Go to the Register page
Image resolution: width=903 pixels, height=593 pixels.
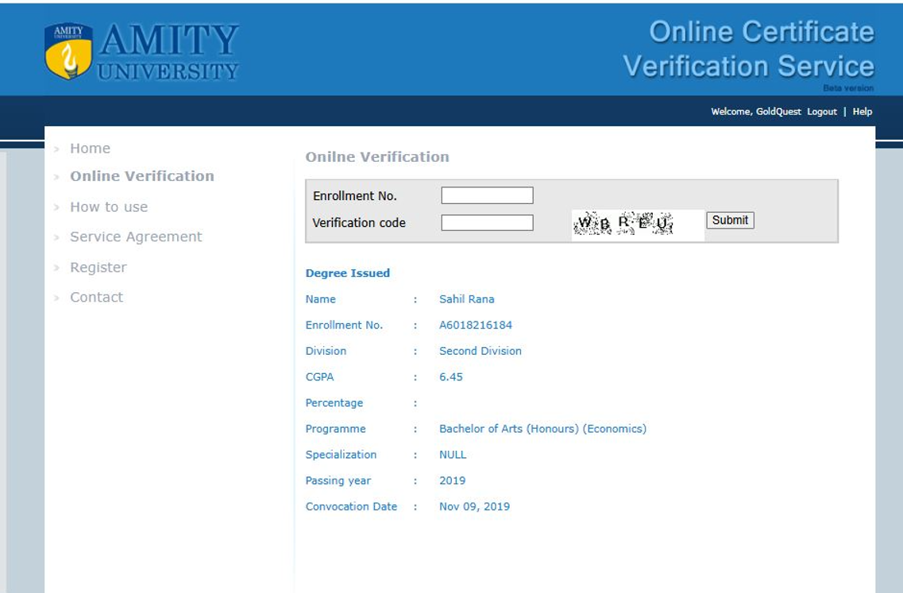pos(98,268)
